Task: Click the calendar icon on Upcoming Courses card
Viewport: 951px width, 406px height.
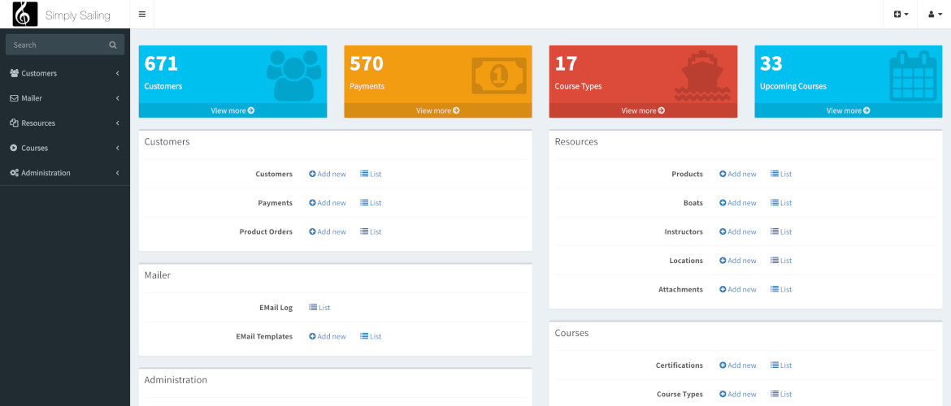Action: (x=913, y=76)
